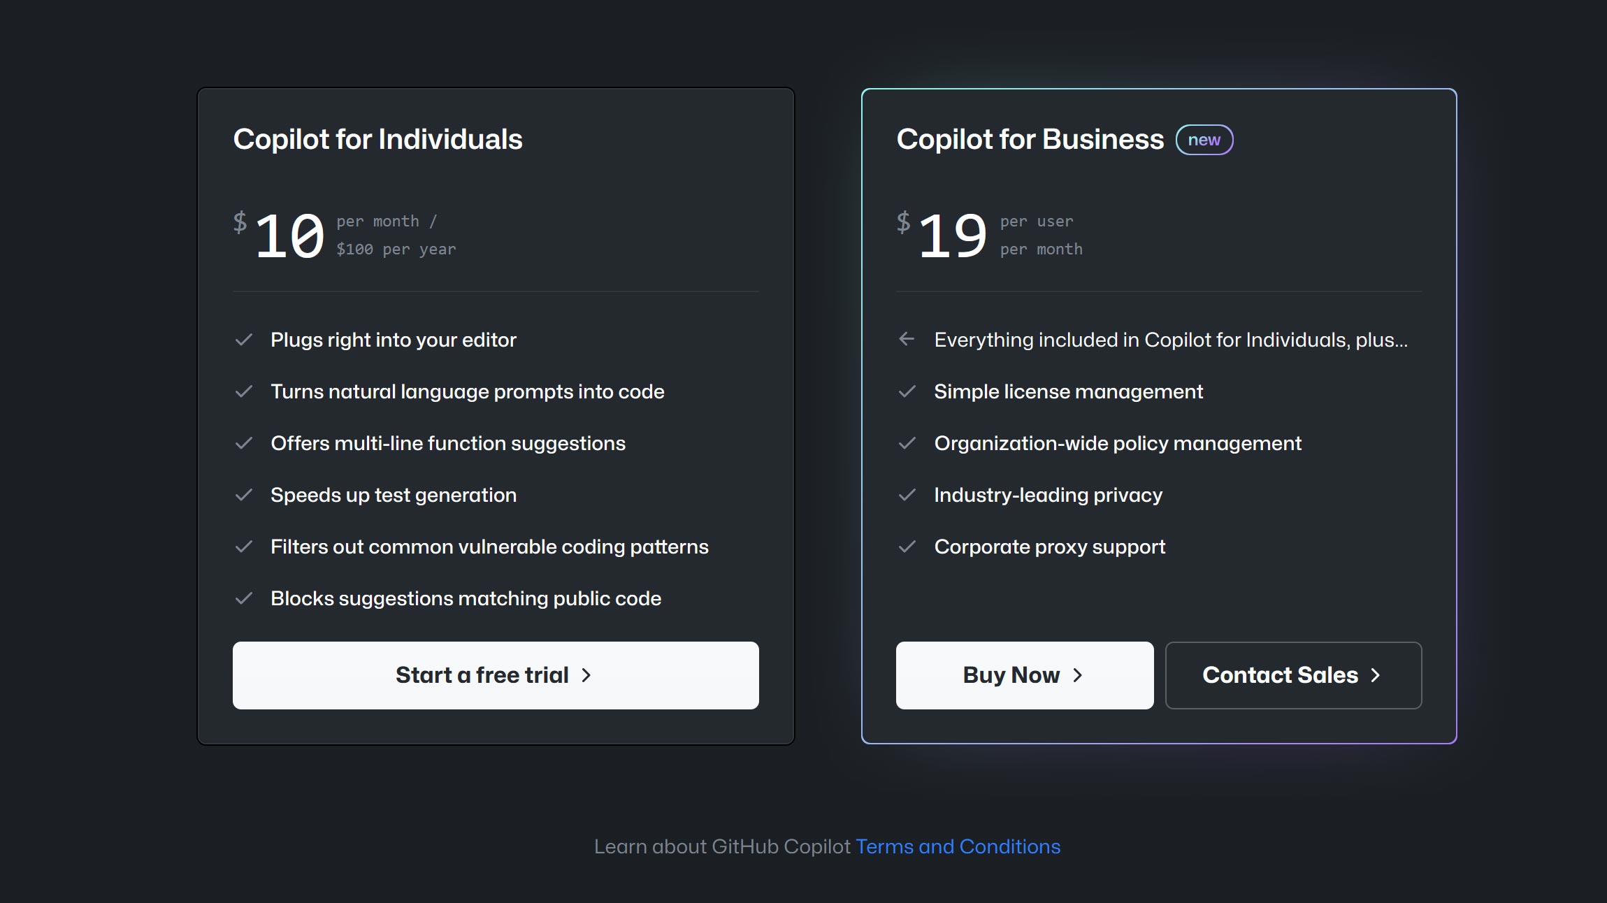The height and width of the screenshot is (903, 1607).
Task: Click the Buy Now button
Action: (1025, 675)
